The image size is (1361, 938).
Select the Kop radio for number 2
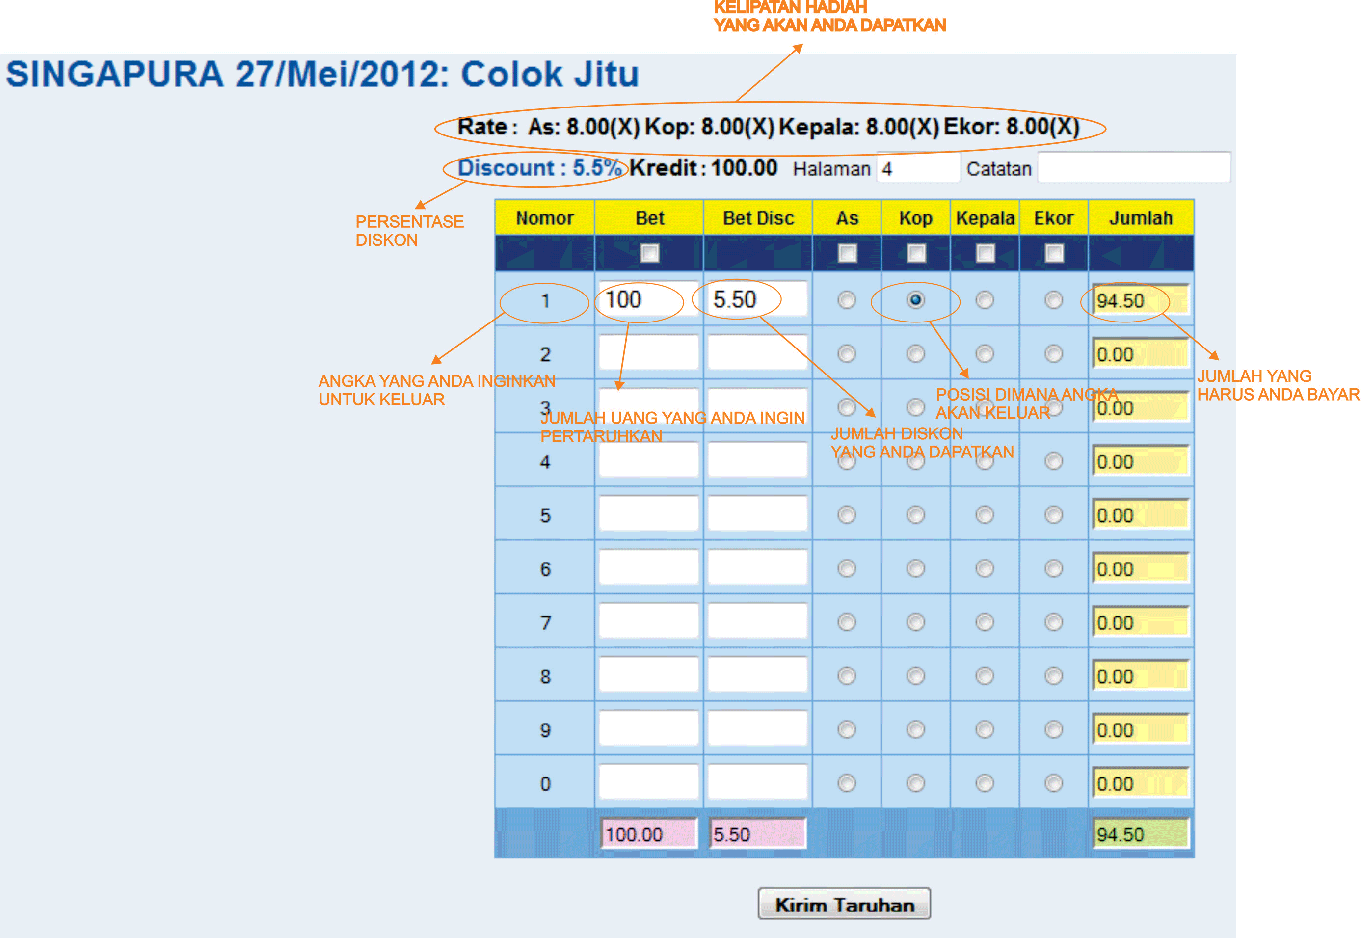[x=915, y=354]
